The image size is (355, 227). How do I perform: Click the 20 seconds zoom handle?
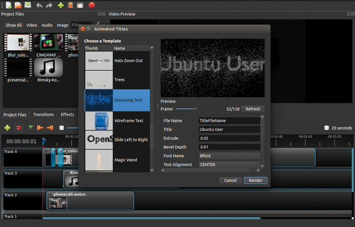coord(327,128)
